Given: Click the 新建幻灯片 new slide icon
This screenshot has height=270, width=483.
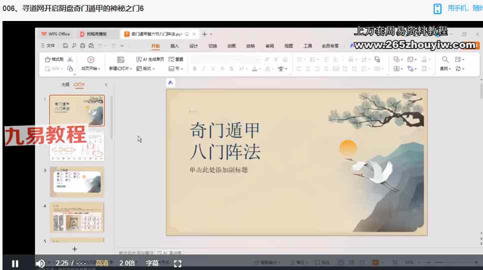Looking at the screenshot, I should coord(120,59).
